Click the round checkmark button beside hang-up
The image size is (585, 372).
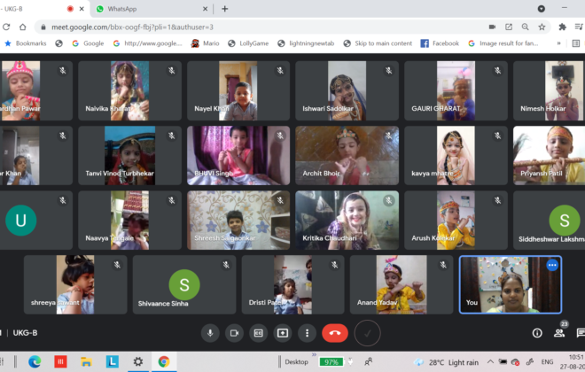click(x=367, y=333)
